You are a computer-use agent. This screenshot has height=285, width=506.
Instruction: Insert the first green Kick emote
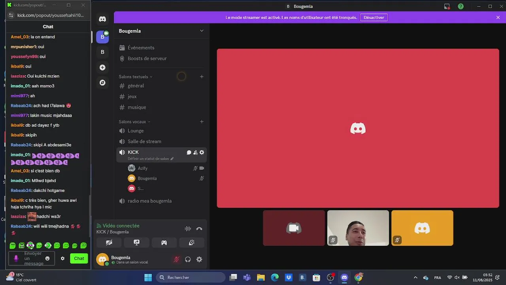pos(13,246)
